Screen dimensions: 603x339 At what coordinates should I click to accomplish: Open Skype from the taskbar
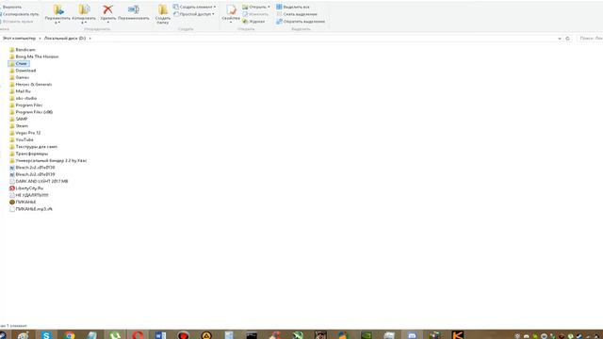pos(46,335)
